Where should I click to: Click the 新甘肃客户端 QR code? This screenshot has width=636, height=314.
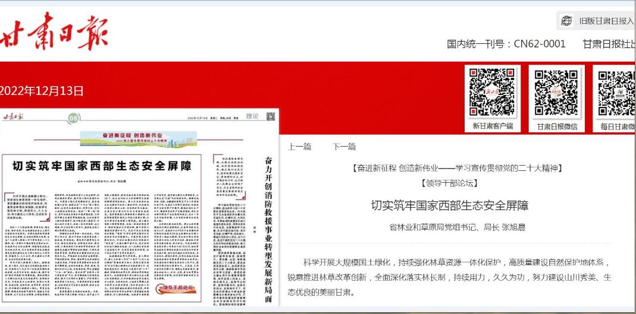493,92
